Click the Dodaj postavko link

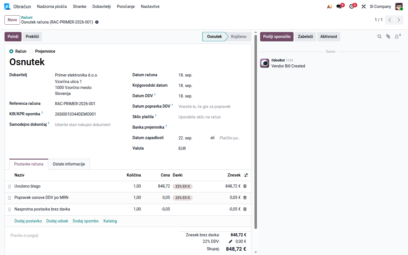pyautogui.click(x=28, y=221)
